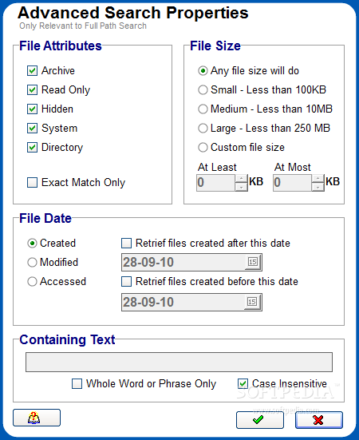
Task: Open calendar for the created-before date
Action: point(253,302)
